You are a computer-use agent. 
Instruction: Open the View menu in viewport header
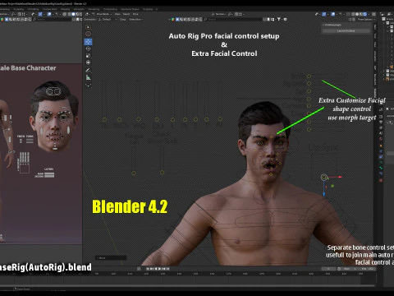pos(117,14)
